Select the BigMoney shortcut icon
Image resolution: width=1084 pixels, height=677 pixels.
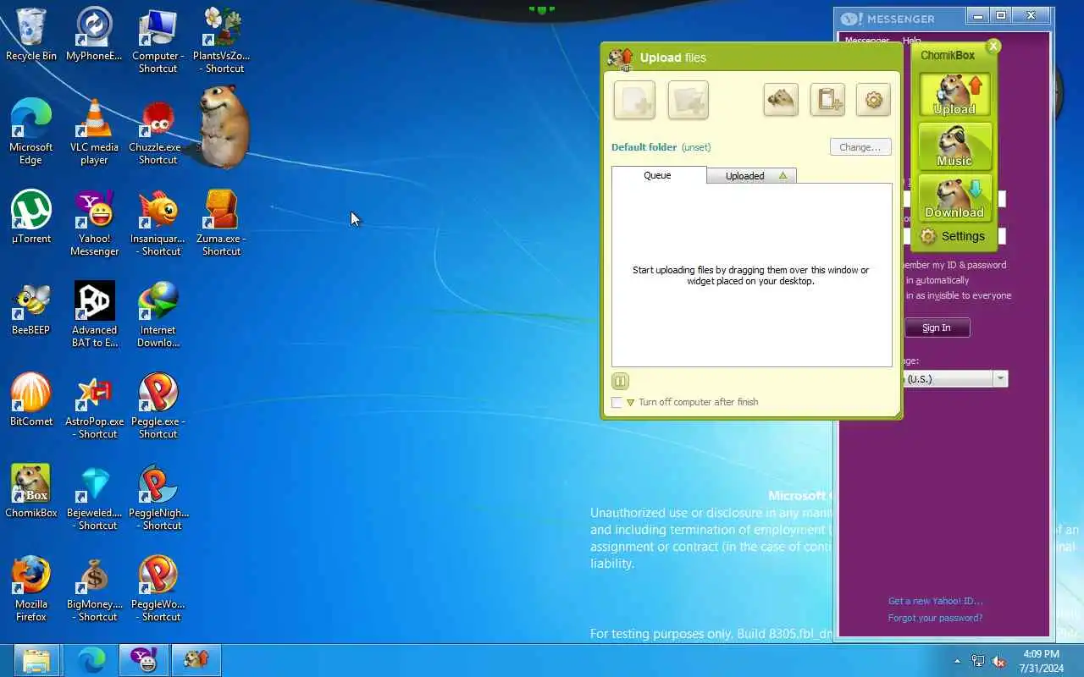coord(94,589)
